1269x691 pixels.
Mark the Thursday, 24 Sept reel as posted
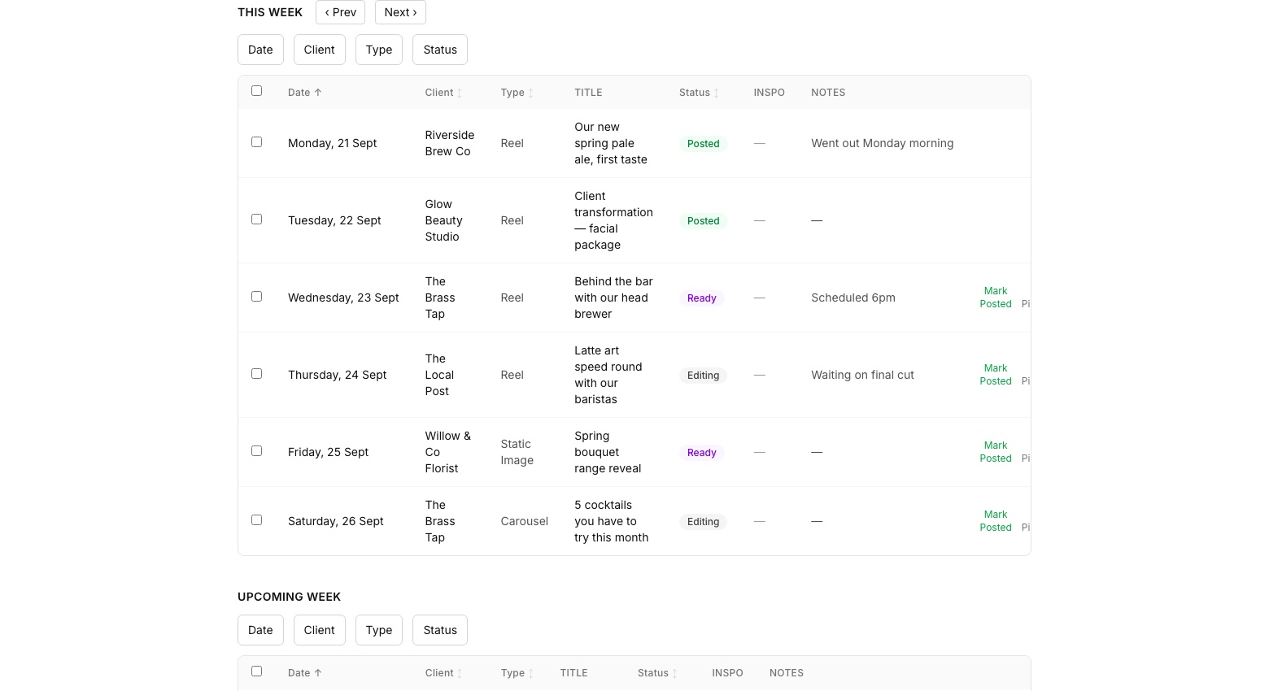pyautogui.click(x=996, y=375)
